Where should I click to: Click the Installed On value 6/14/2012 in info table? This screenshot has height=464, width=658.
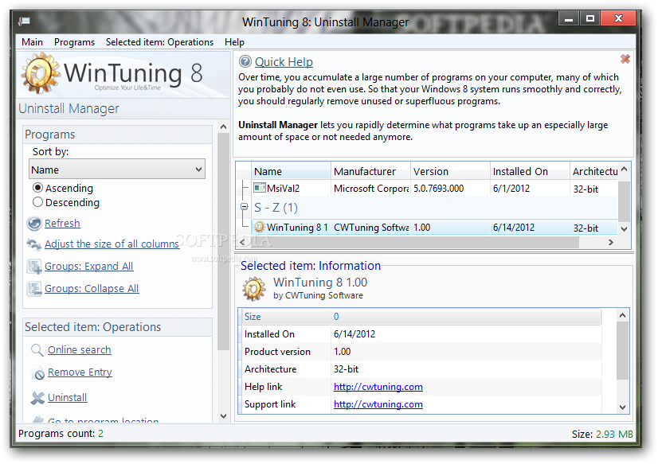[354, 334]
